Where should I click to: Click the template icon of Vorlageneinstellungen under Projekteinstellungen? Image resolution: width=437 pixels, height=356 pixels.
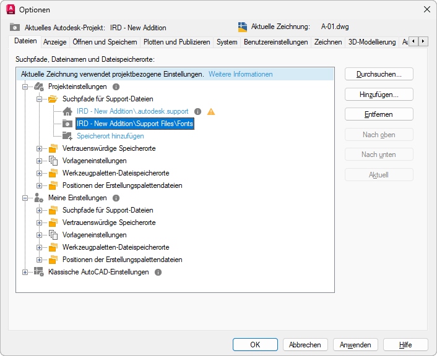coord(53,161)
